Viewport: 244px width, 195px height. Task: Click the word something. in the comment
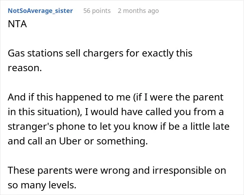click(x=122, y=141)
